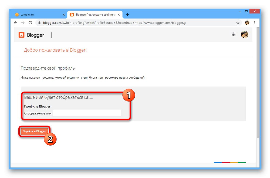Click the Перейти в Blogger button
270x178 pixels.
pyautogui.click(x=34, y=131)
